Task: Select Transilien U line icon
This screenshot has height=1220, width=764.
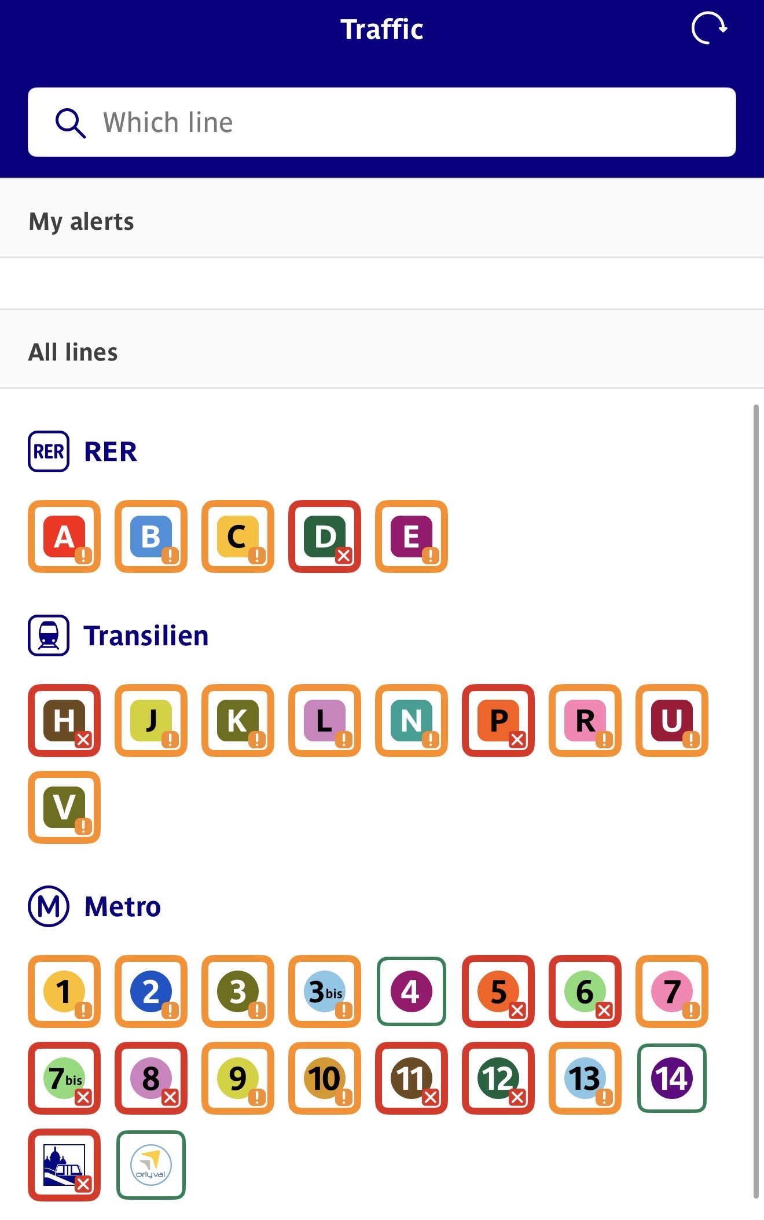Action: pyautogui.click(x=672, y=721)
